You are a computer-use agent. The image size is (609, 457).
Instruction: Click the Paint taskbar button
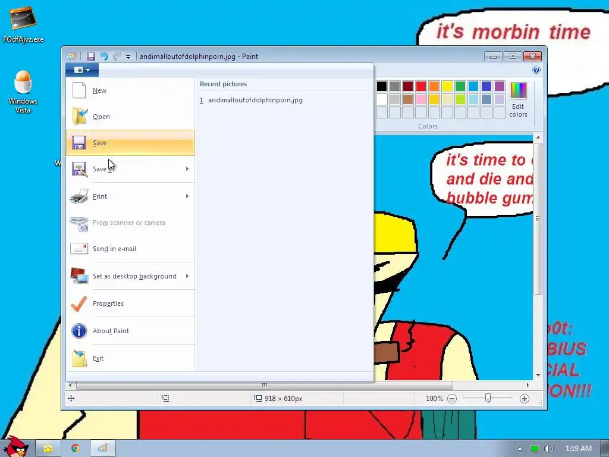coord(103,449)
